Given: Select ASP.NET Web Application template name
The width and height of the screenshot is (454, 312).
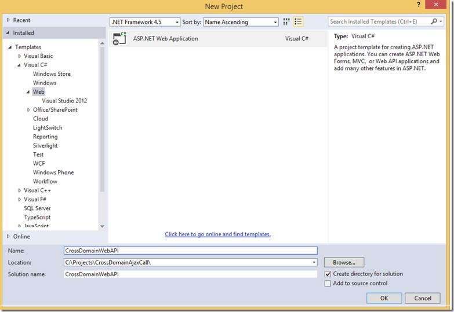Looking at the screenshot, I should [165, 38].
